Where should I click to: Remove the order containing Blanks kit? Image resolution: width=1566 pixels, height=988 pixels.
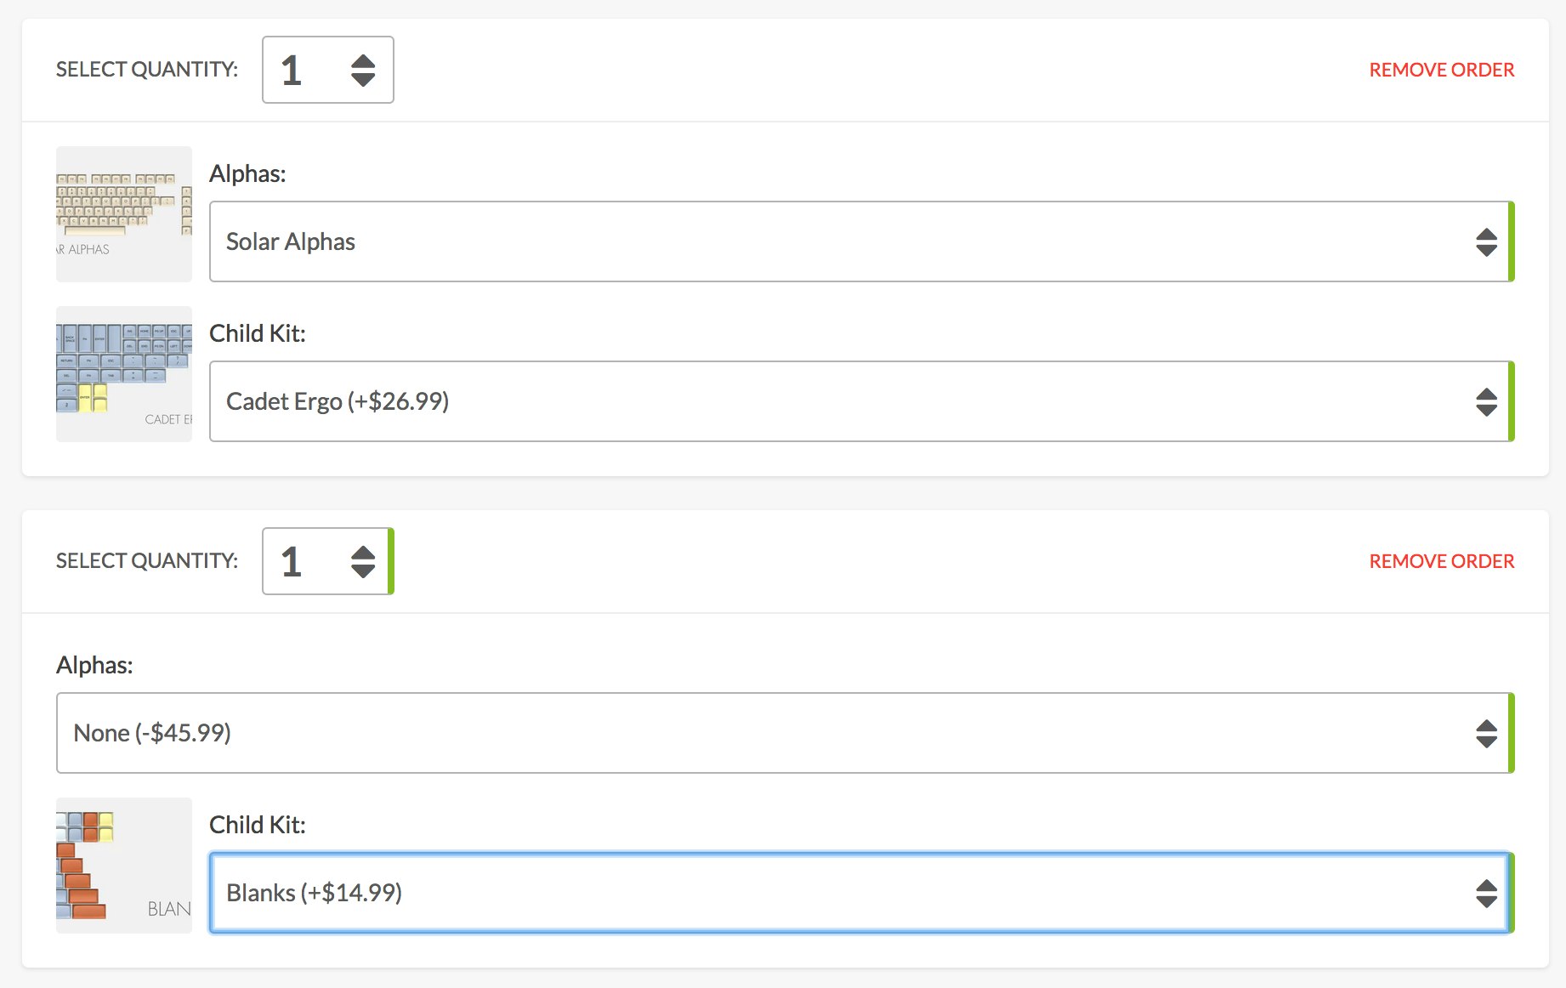click(1441, 561)
